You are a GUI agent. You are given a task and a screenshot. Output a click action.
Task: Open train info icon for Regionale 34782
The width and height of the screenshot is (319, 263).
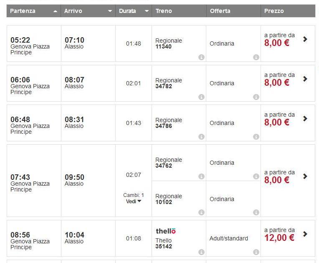tap(201, 97)
